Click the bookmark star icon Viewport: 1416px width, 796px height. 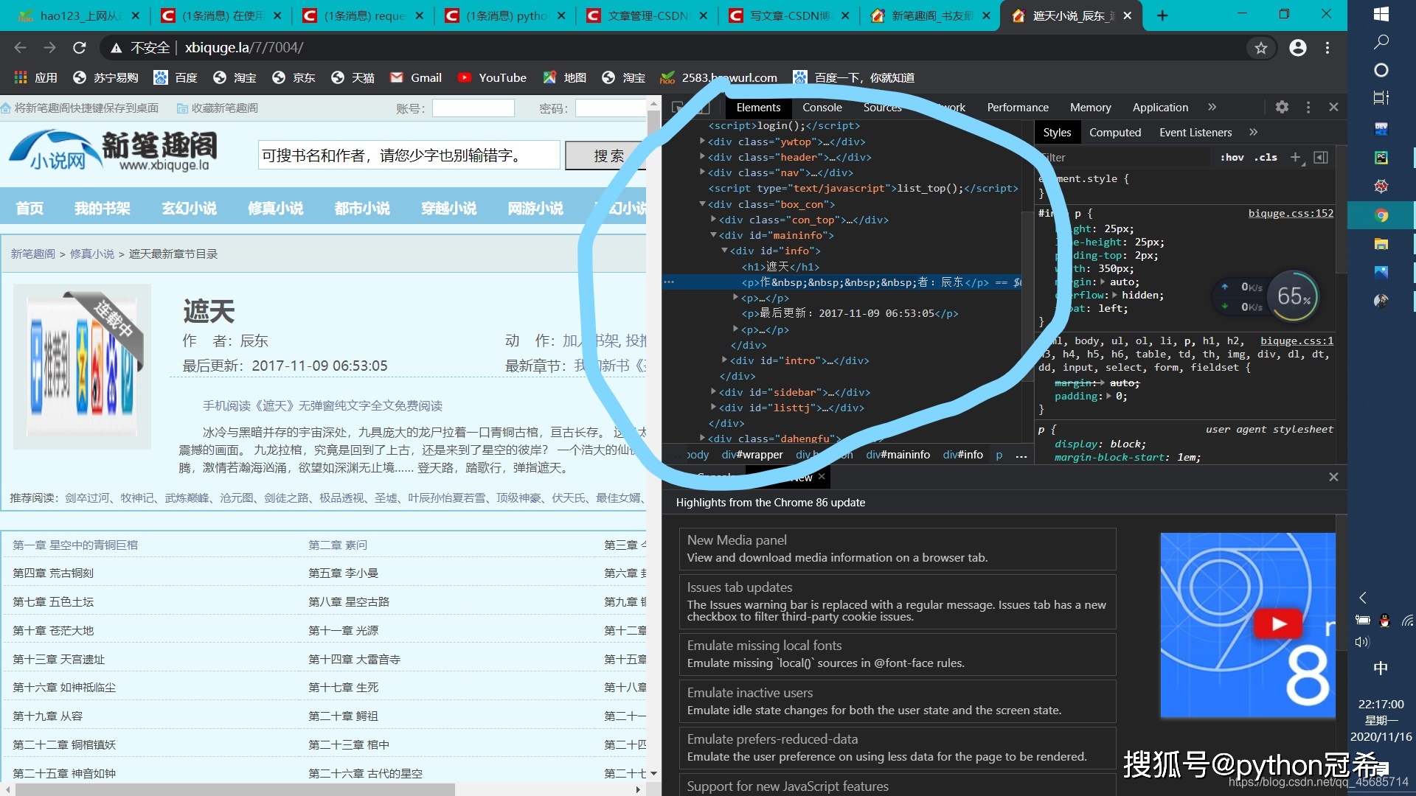(1260, 48)
